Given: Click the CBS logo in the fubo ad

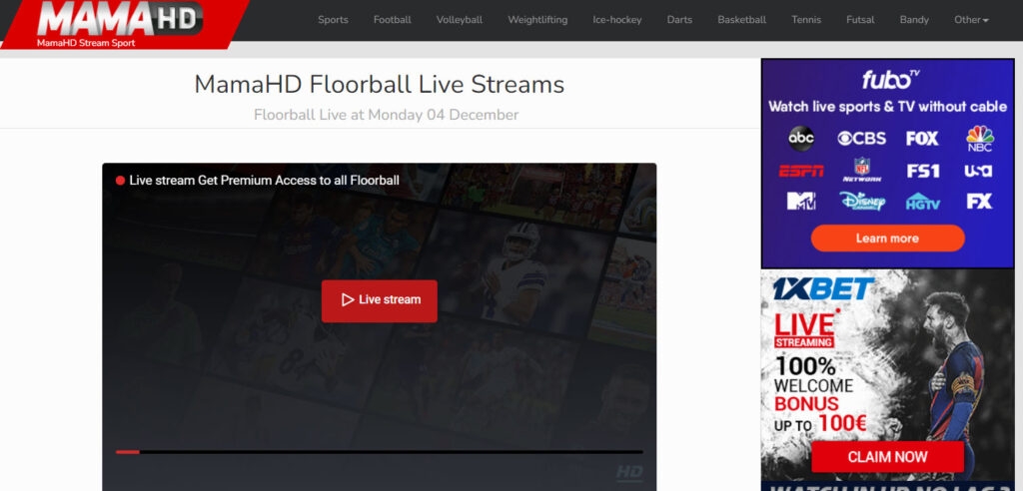Looking at the screenshot, I should coord(861,139).
